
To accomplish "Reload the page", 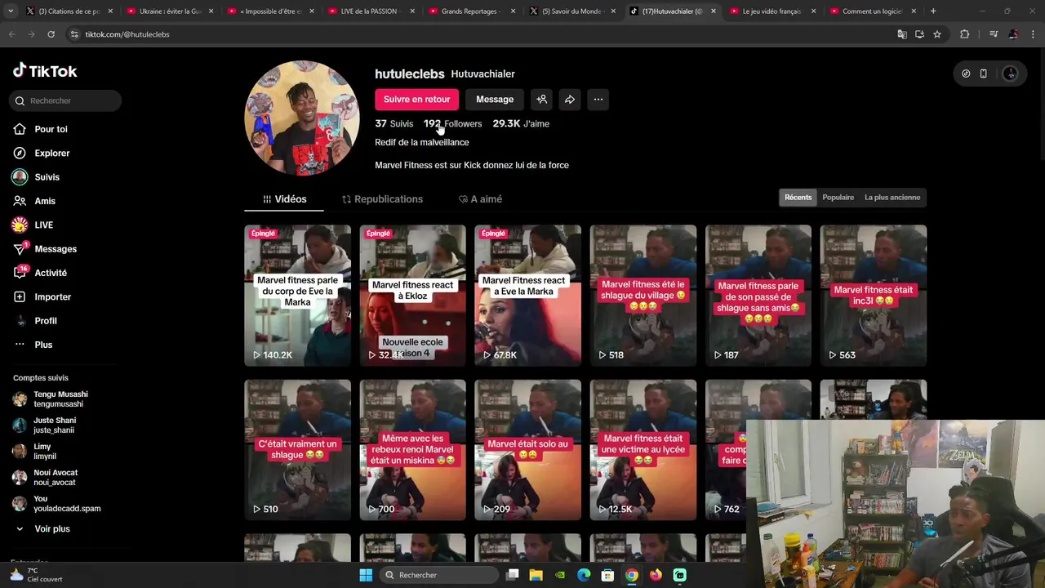I will click(x=51, y=34).
